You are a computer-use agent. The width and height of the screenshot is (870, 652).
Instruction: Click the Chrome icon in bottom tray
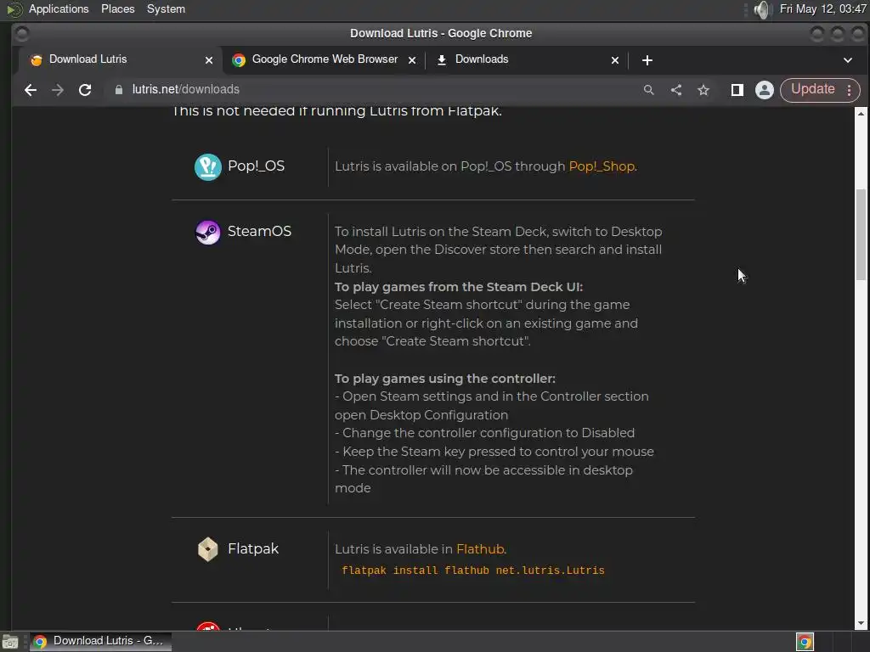click(x=805, y=642)
